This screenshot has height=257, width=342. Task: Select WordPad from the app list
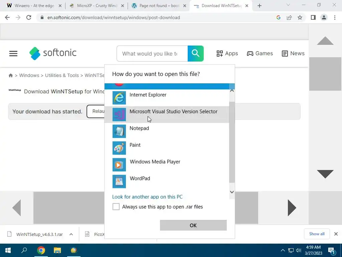[167, 181]
